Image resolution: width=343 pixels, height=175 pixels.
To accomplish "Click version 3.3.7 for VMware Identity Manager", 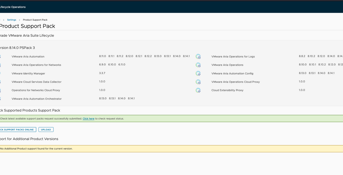I will click(x=102, y=73).
